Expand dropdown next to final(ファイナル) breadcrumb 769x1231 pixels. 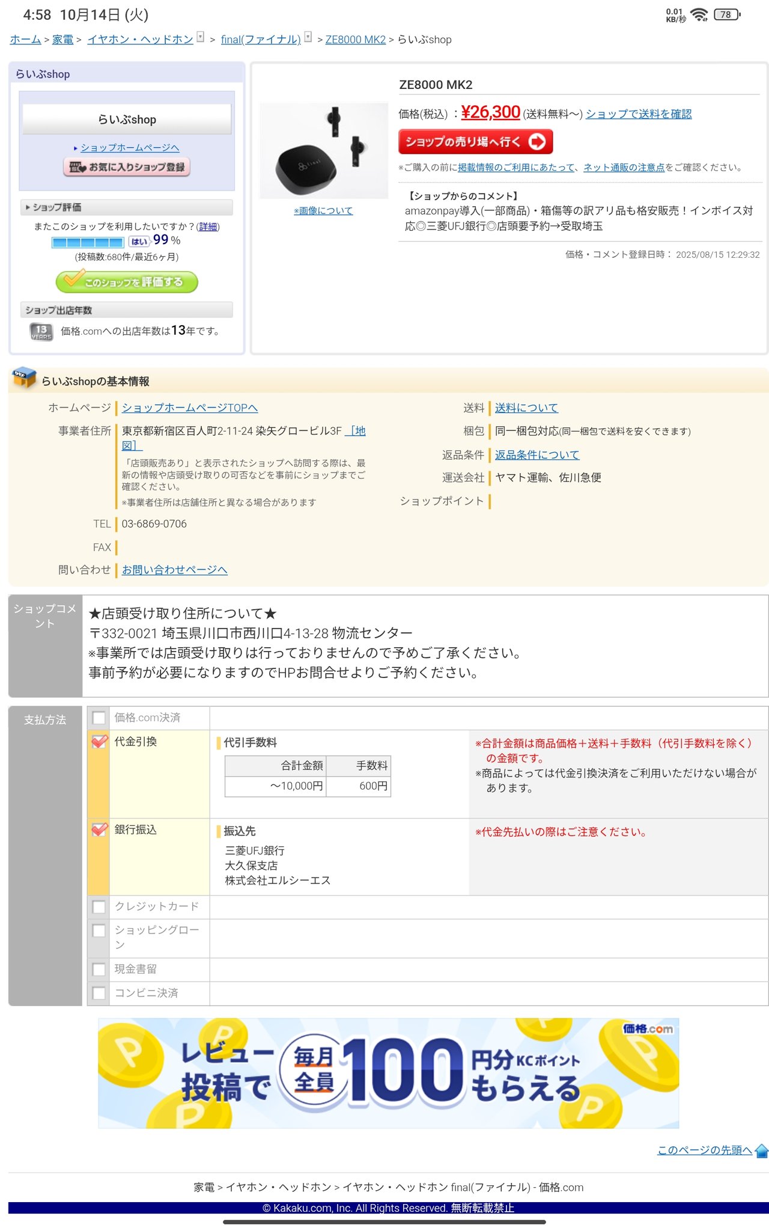click(308, 37)
